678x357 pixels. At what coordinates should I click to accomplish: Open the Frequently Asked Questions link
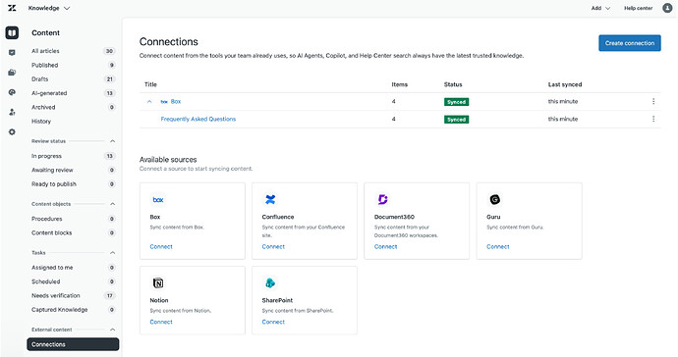(x=198, y=119)
